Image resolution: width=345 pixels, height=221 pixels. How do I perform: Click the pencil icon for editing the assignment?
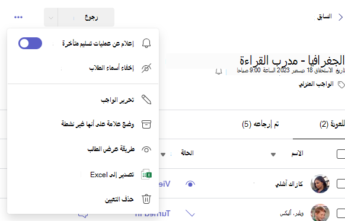(146, 100)
